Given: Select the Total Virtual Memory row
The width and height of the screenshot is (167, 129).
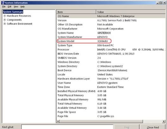Looking at the screenshot, I should pyautogui.click(x=111, y=104).
